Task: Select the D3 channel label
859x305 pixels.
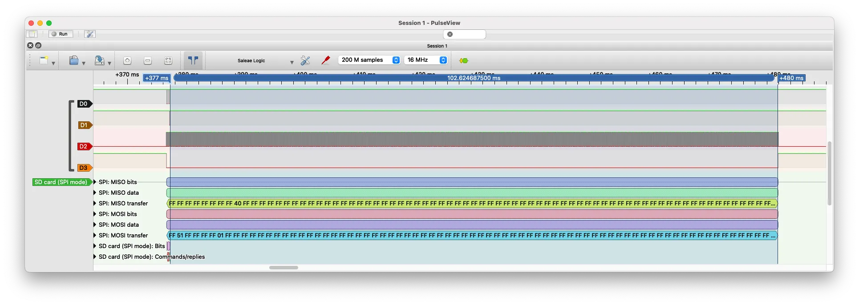Action: 84,168
